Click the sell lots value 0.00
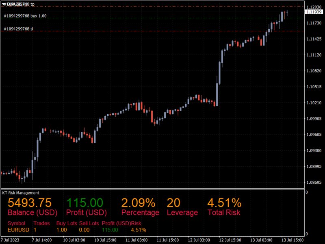Image resolution: width=325 pixels, height=244 pixels. (x=84, y=230)
